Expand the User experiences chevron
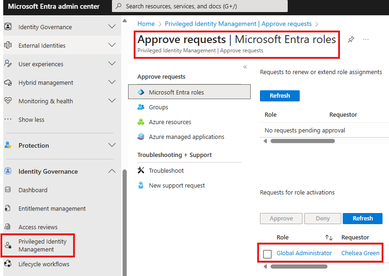The width and height of the screenshot is (389, 276). [x=112, y=63]
